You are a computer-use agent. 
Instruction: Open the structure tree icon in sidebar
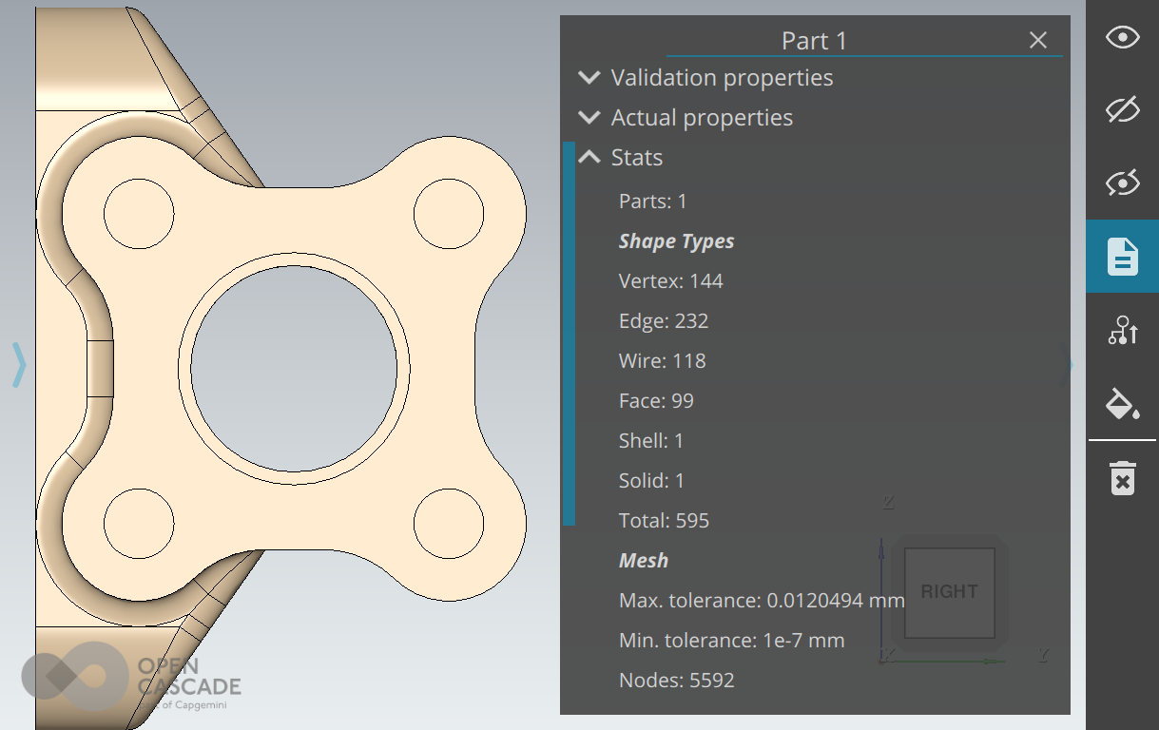(1122, 331)
